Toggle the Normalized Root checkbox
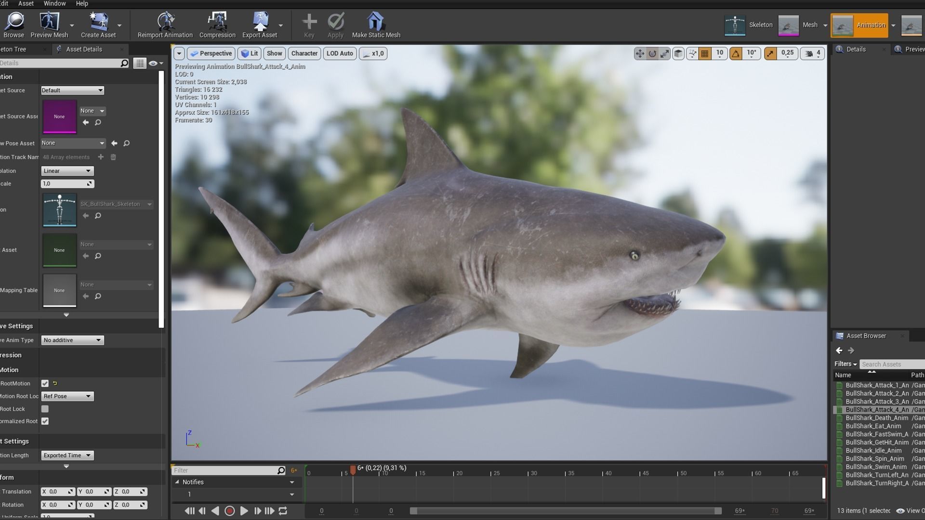925x520 pixels. pos(45,421)
